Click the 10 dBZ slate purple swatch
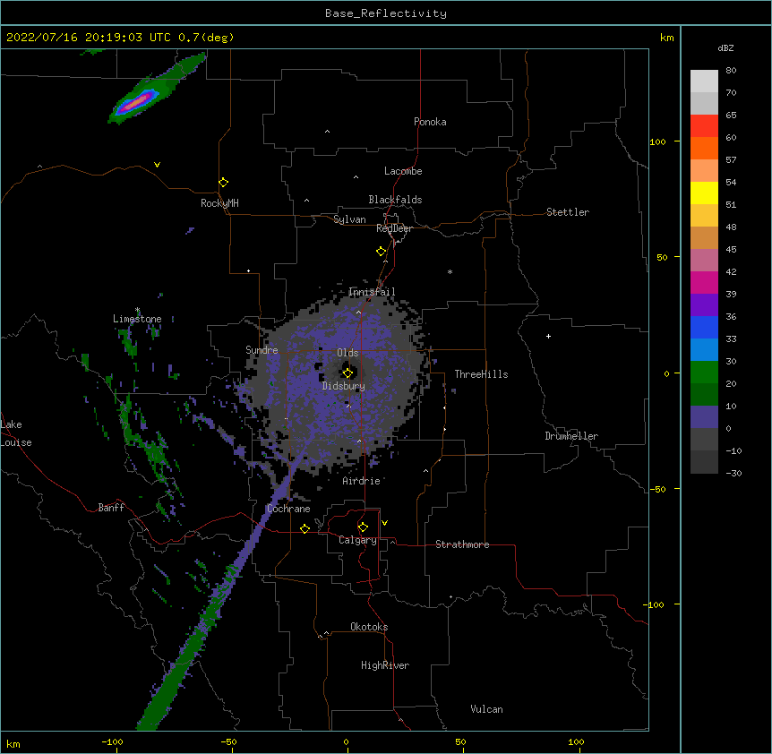Viewport: 772px width, 754px height. (704, 417)
